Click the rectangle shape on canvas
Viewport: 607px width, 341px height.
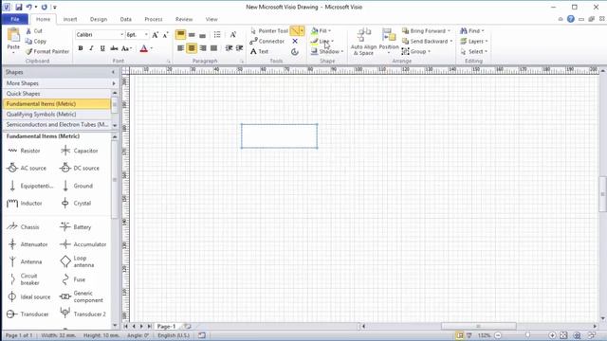[x=279, y=136]
